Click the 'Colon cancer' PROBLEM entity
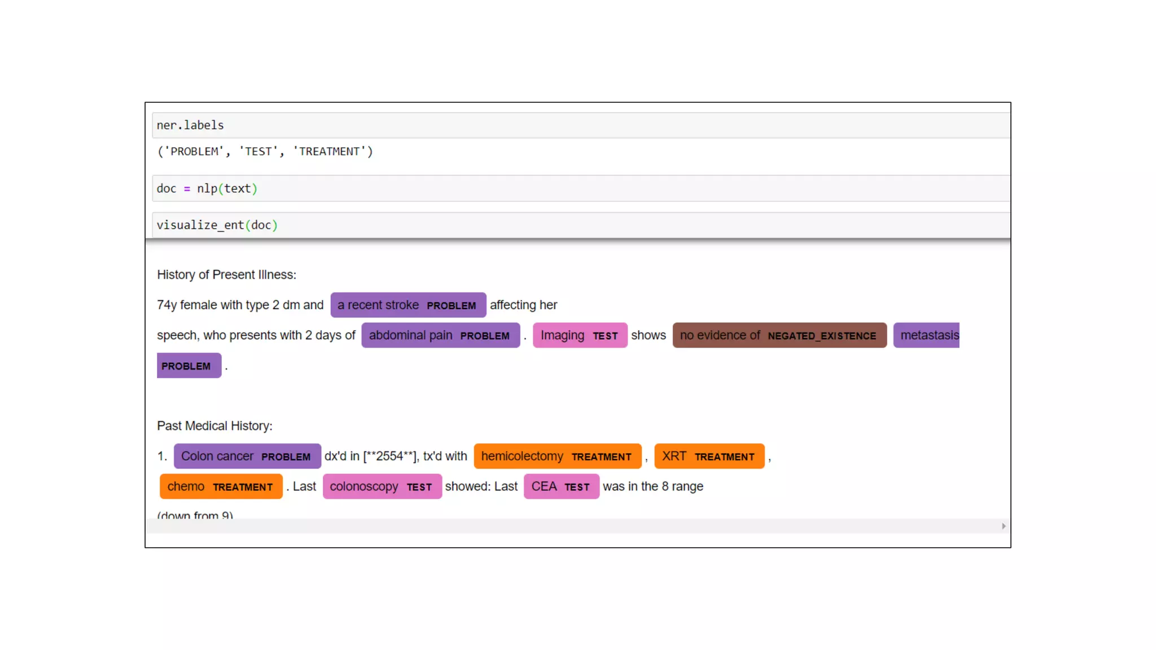Screen dimensions: 1156x650 point(247,456)
